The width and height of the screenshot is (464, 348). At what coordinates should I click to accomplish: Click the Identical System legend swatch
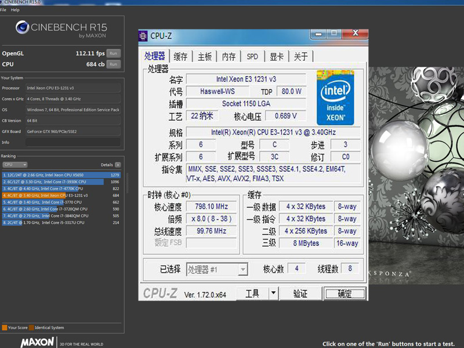[31, 328]
